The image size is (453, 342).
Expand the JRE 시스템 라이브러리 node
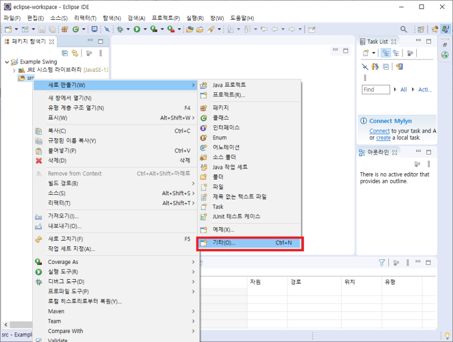tap(14, 71)
